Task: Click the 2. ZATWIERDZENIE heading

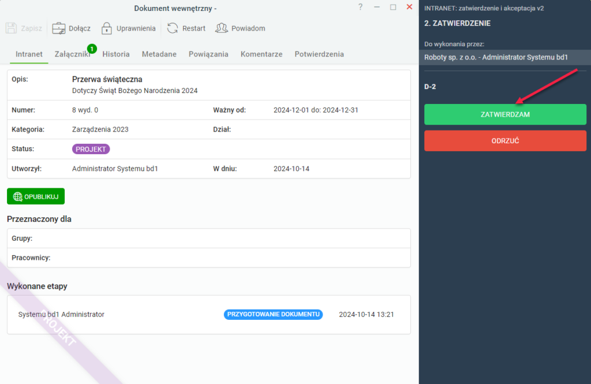Action: tap(457, 24)
